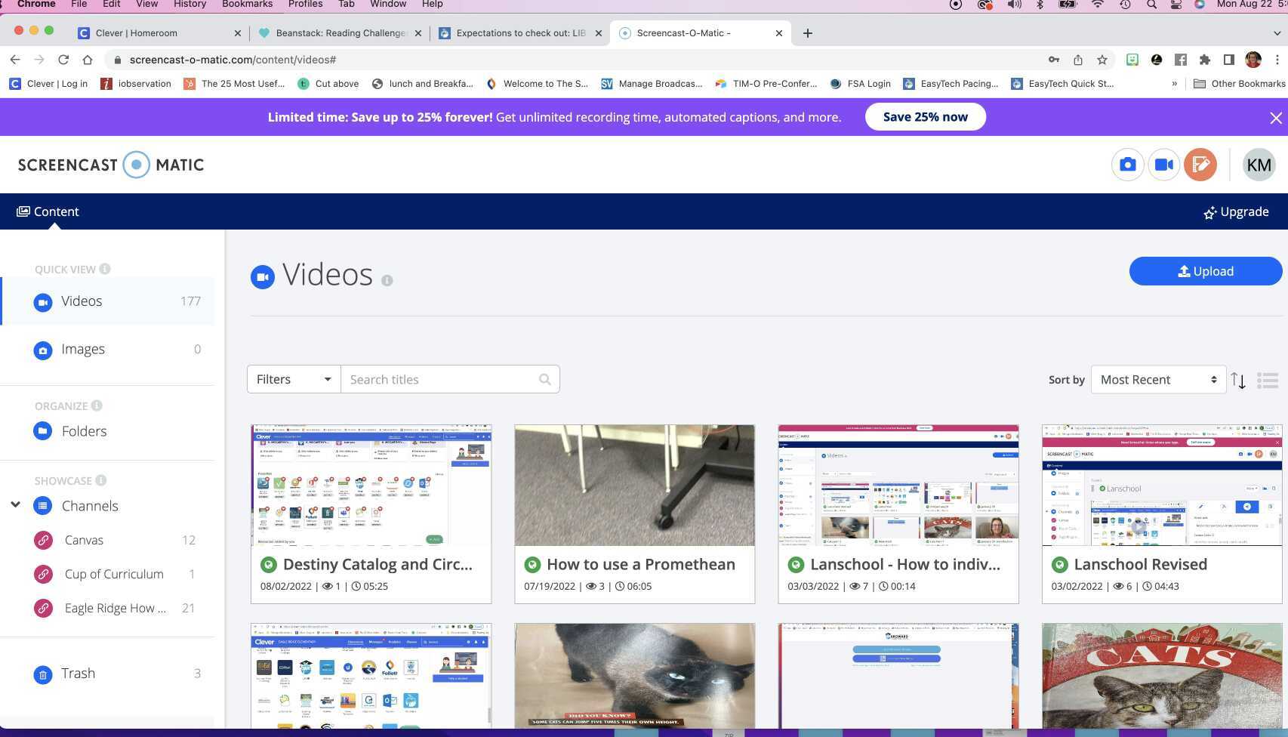Switch to the Beanstack Reading Challenge tab
The image size is (1288, 737).
[341, 33]
